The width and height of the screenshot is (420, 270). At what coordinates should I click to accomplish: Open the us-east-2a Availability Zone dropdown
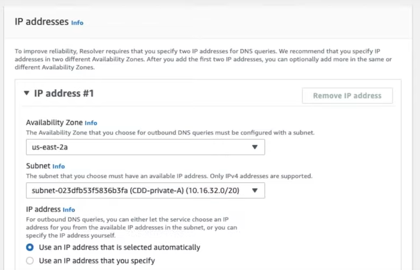(146, 147)
